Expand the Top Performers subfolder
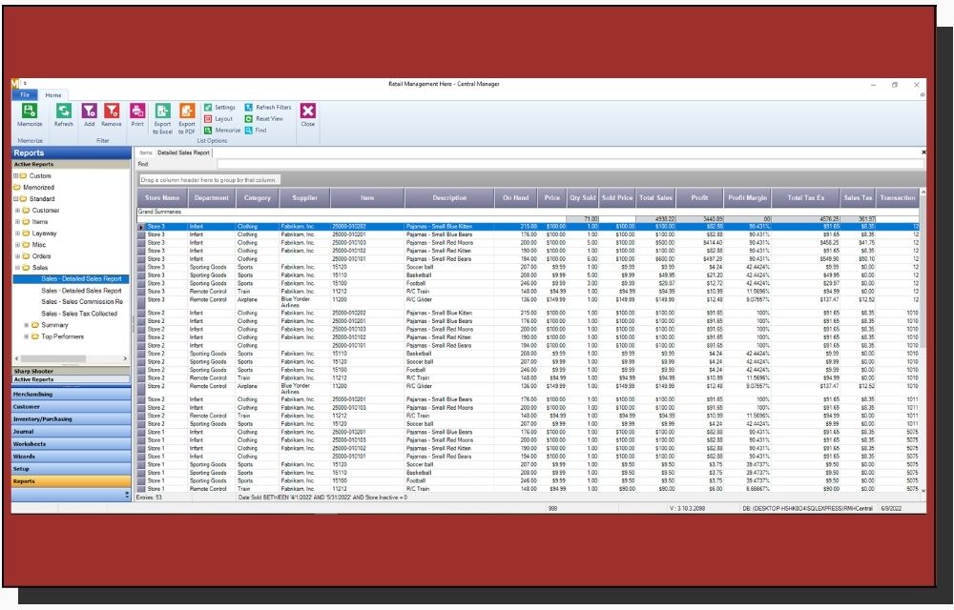Screen dimensions: 954x610 [26, 336]
